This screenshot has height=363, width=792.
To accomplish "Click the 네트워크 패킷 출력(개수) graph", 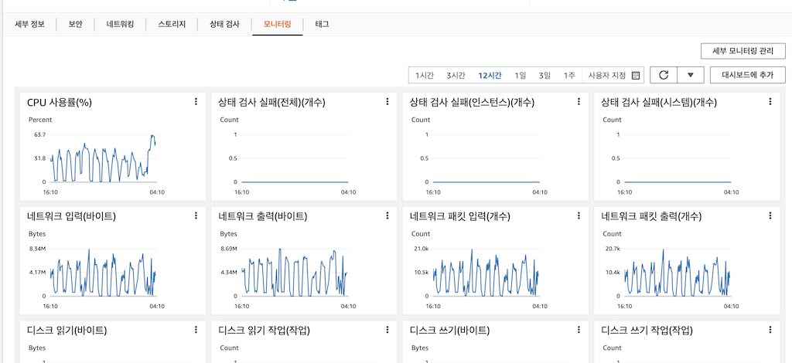I will [678, 272].
